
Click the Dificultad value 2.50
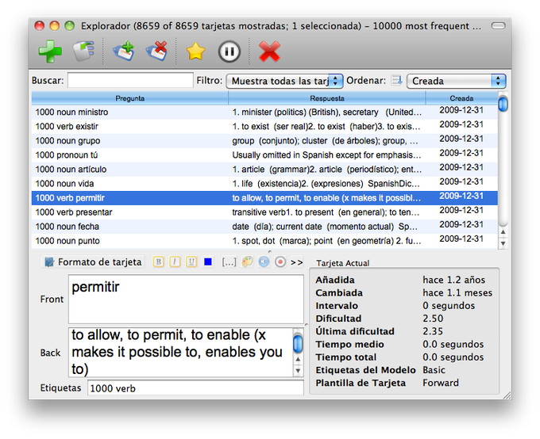[x=433, y=319]
